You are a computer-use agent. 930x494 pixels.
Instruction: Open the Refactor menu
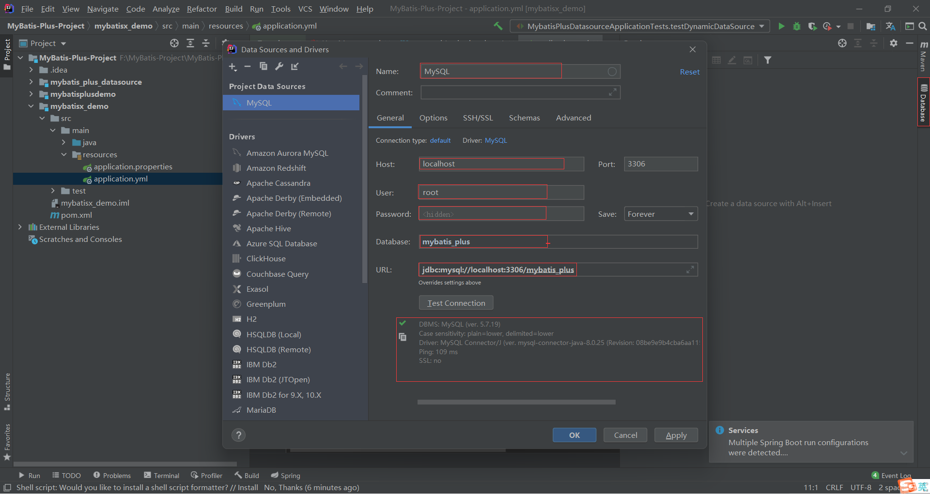tap(201, 9)
